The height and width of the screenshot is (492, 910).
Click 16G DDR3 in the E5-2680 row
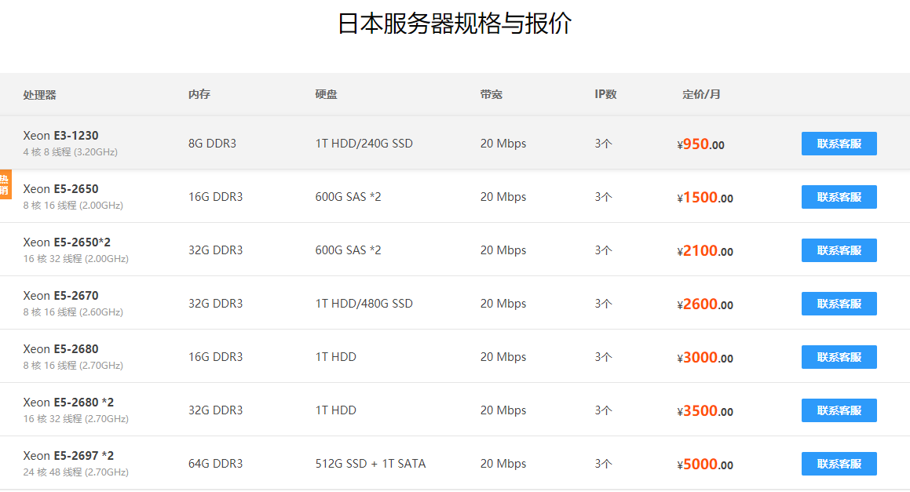pyautogui.click(x=215, y=357)
